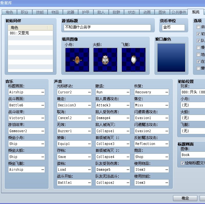The width and height of the screenshot is (205, 204).
Task: Select 001:艾里克 in initial party list
Action: tap(31, 33)
